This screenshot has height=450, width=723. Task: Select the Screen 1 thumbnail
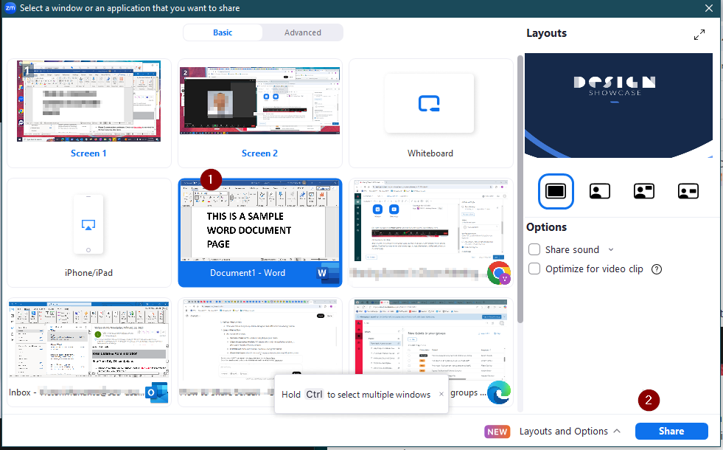(x=89, y=113)
